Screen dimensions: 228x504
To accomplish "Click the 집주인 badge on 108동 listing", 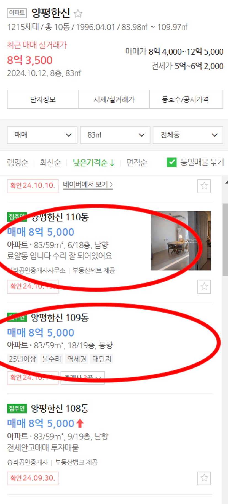I will tap(17, 408).
